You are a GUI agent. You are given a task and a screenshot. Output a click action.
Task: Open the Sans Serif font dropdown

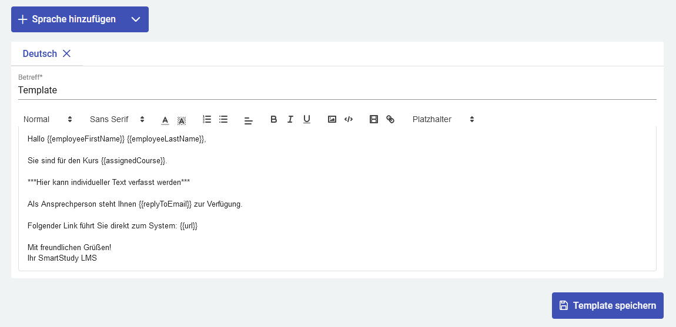(117, 119)
